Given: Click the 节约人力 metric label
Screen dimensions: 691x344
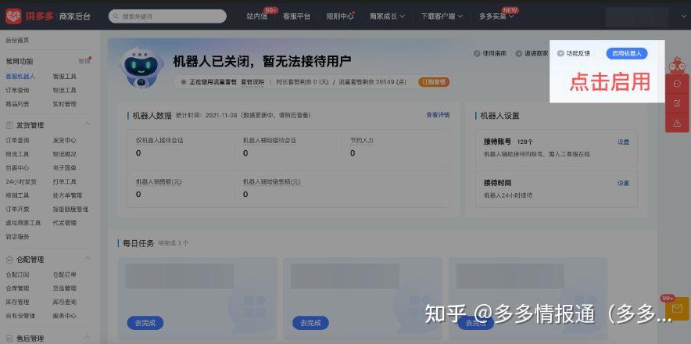Looking at the screenshot, I should tap(362, 141).
